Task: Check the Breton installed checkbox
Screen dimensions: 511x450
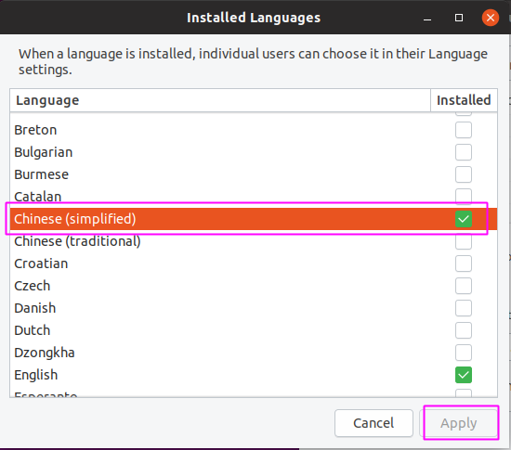Action: coord(463,130)
